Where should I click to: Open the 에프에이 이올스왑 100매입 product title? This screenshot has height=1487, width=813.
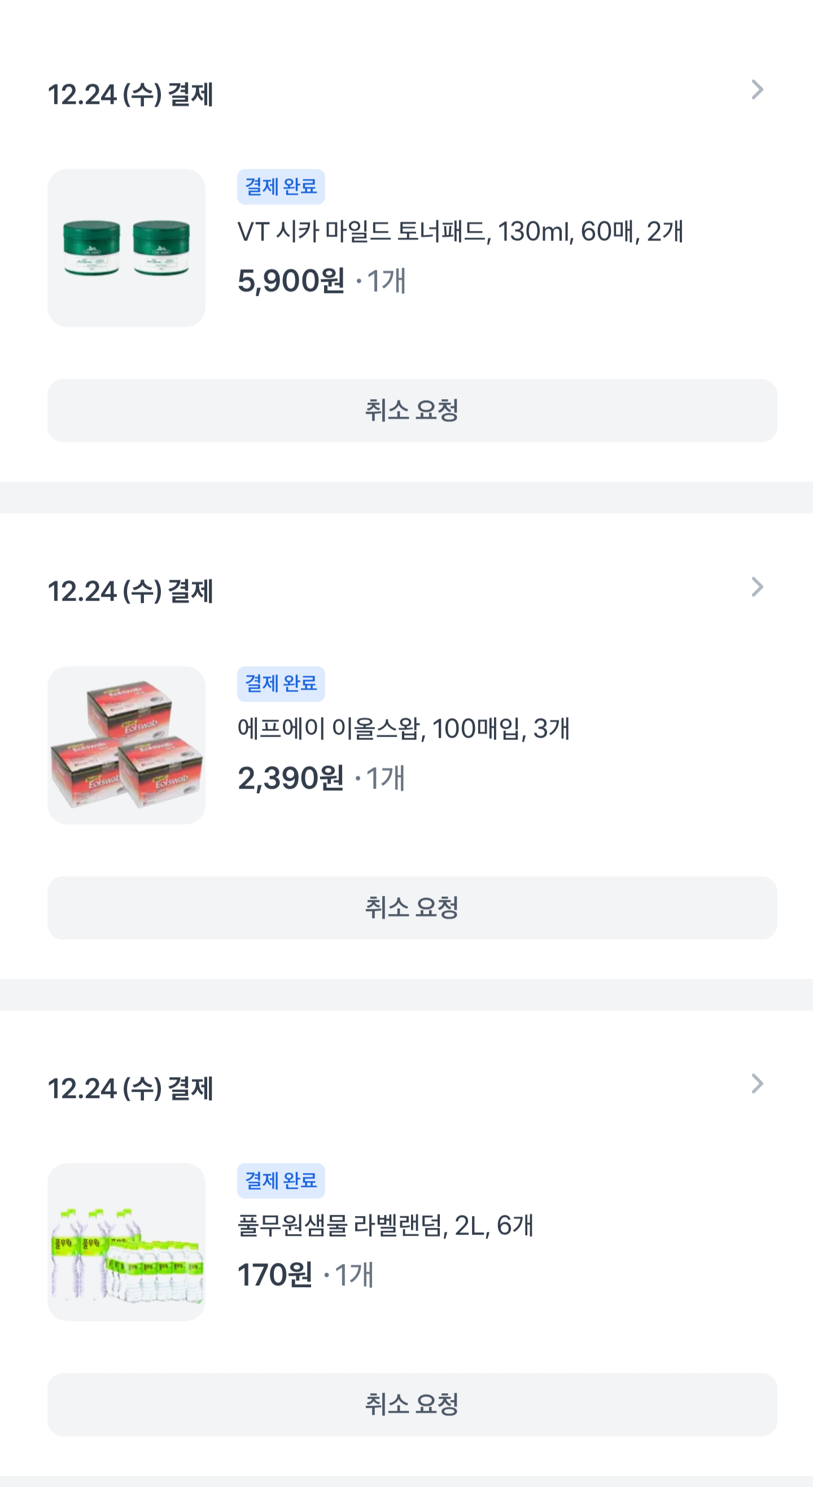pyautogui.click(x=403, y=728)
